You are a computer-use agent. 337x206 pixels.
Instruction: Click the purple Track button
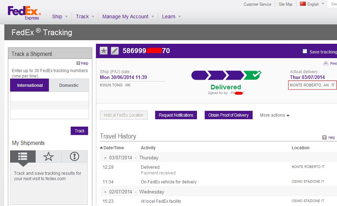(79, 131)
